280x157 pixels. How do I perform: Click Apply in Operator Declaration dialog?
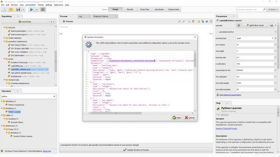[x=177, y=118]
